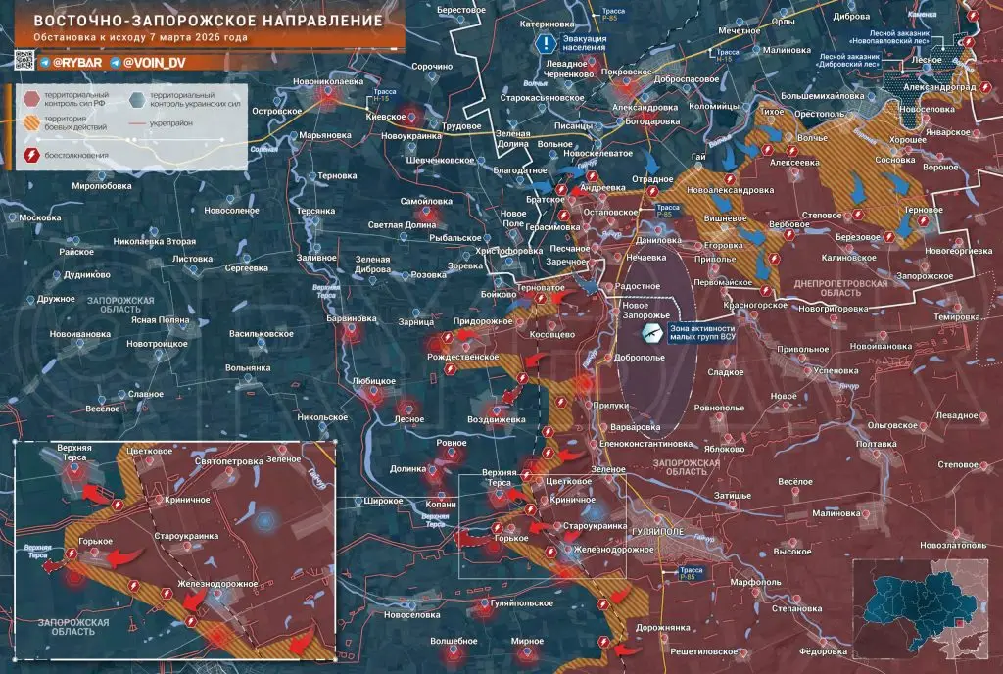Click the red lightning clash icon in the legend
Image resolution: width=1003 pixels, height=674 pixels.
tap(31, 155)
